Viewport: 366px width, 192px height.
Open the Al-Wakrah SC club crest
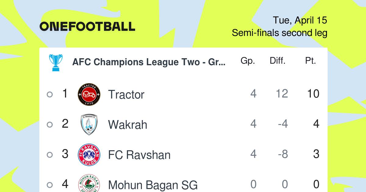coord(89,125)
